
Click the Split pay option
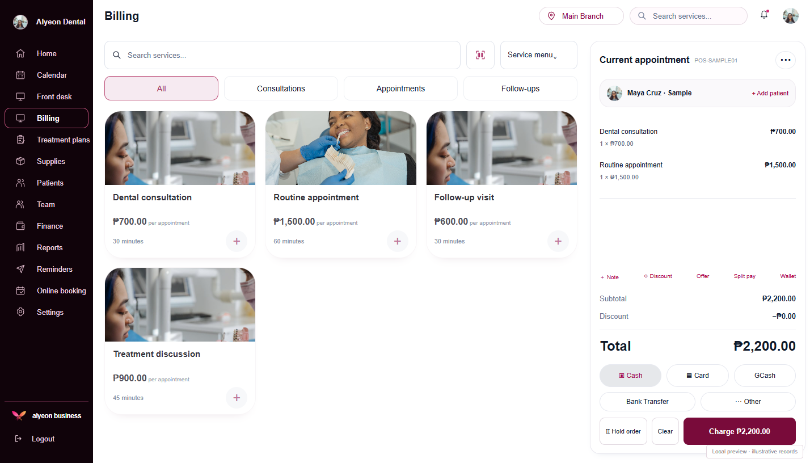745,276
